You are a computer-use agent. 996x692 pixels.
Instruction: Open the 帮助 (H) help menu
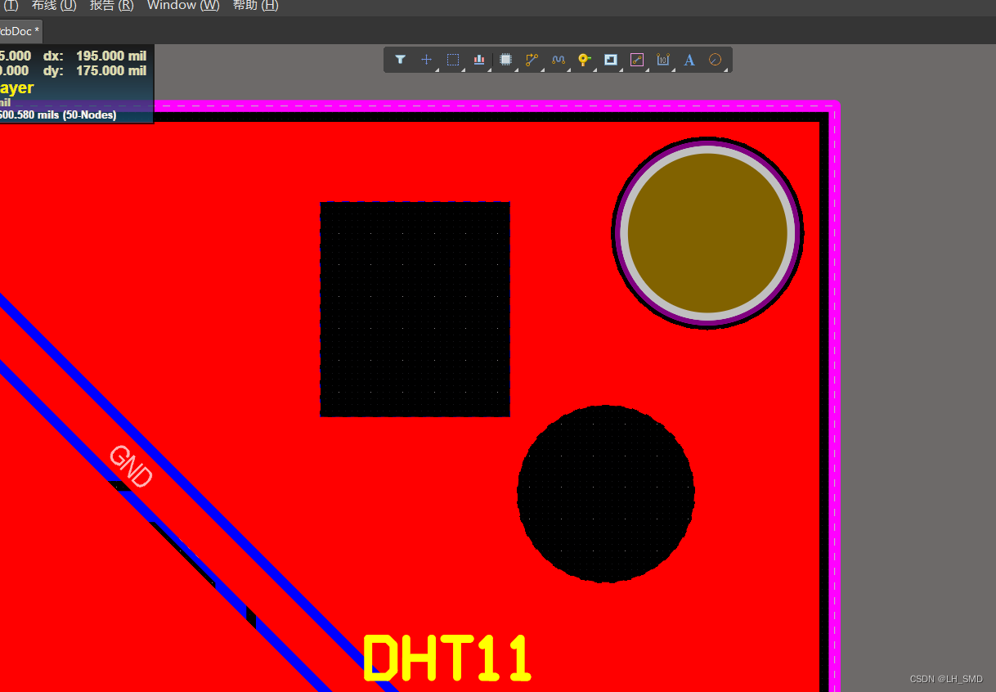256,6
